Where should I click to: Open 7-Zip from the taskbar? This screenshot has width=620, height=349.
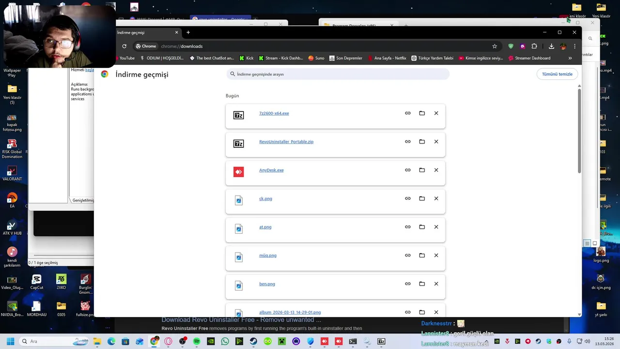(381, 341)
